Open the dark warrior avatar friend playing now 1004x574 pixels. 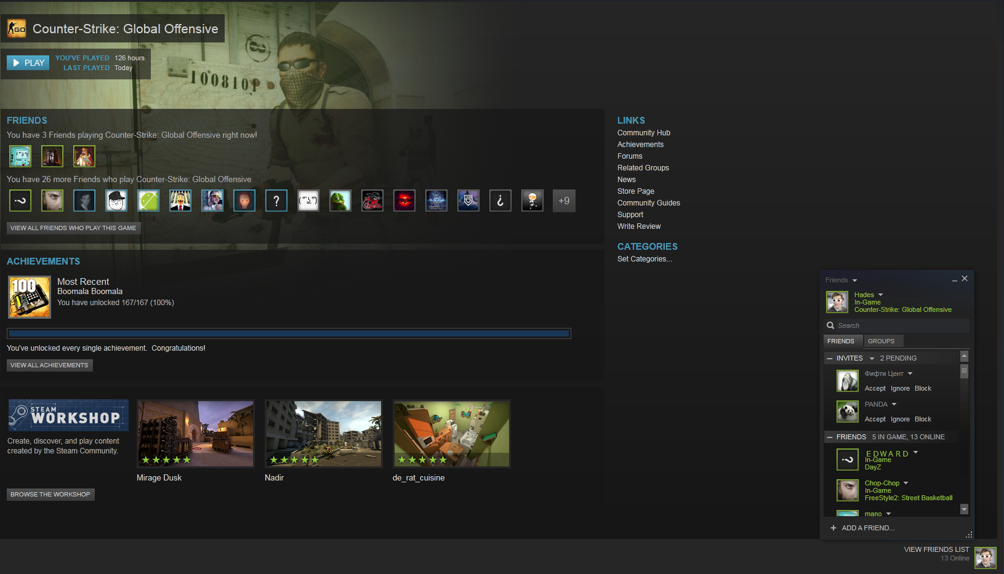pos(52,156)
